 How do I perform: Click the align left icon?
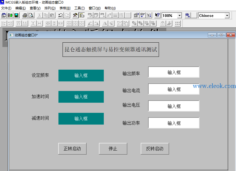click(4, 23)
